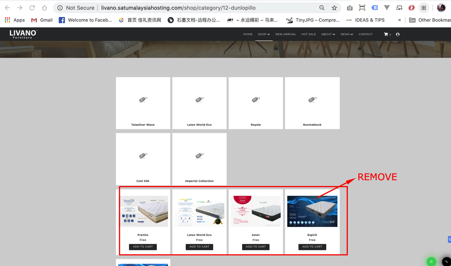This screenshot has width=451, height=266.
Task: Open the Gmail bookmark
Action: (x=42, y=20)
